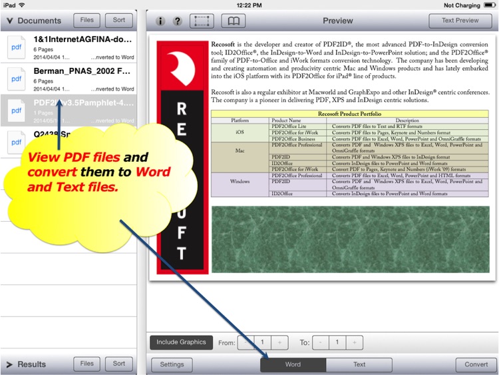Select the Word output format tab
This screenshot has height=375, width=499.
pyautogui.click(x=293, y=365)
